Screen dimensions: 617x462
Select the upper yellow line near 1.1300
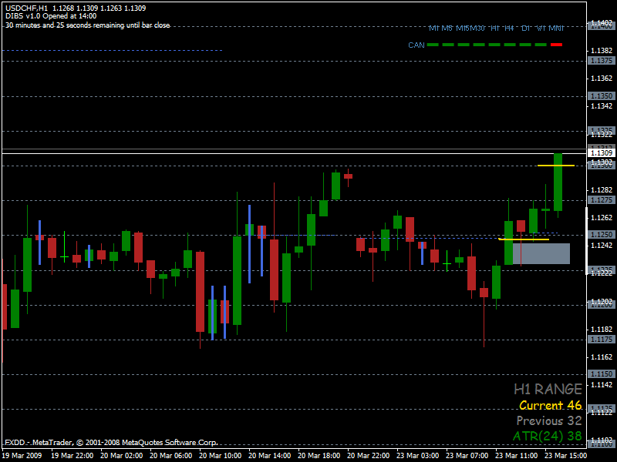[556, 166]
